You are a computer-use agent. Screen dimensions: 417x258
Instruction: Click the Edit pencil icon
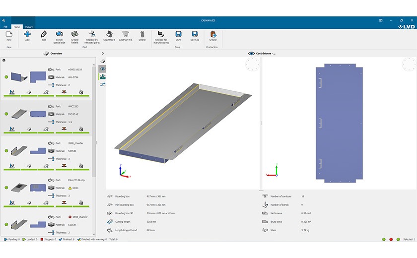[44, 34]
